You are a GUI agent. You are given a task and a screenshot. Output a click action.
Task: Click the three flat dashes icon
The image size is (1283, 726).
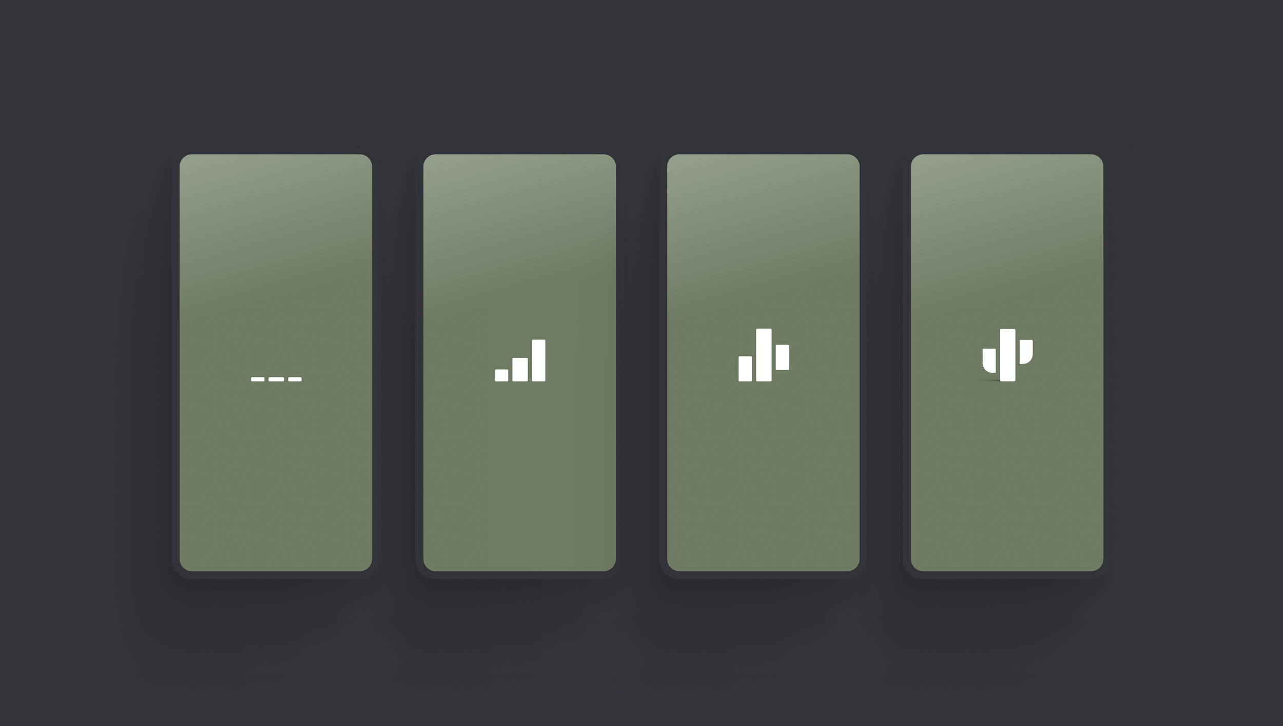tap(276, 379)
